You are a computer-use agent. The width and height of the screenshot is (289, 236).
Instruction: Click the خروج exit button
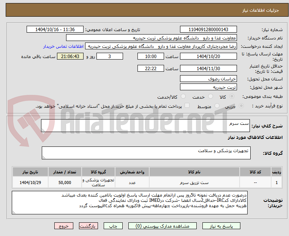[x=64, y=226]
